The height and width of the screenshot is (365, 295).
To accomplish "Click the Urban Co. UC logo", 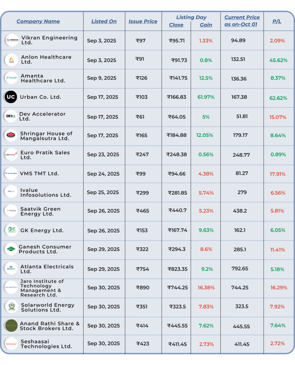I will point(11,97).
